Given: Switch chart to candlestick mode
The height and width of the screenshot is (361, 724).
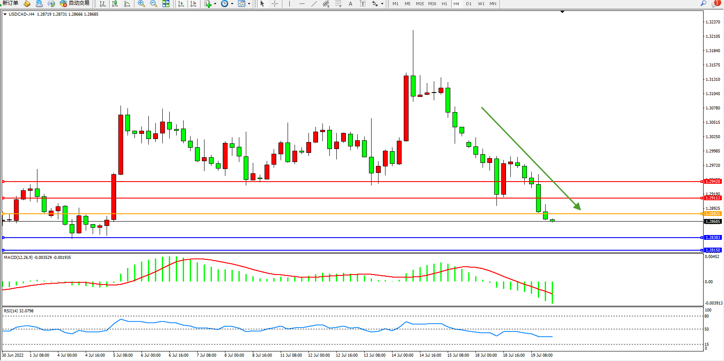Looking at the screenshot, I should coord(115,3).
